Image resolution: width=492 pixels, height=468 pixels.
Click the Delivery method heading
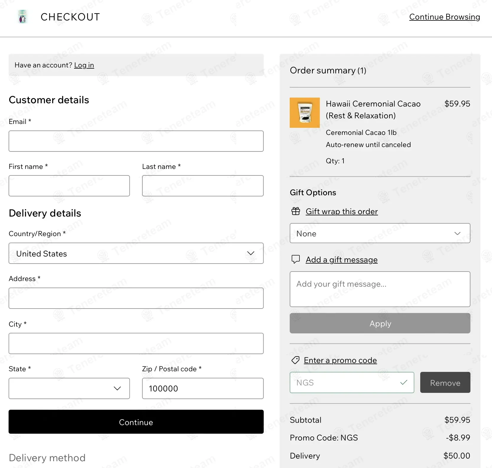tap(47, 458)
